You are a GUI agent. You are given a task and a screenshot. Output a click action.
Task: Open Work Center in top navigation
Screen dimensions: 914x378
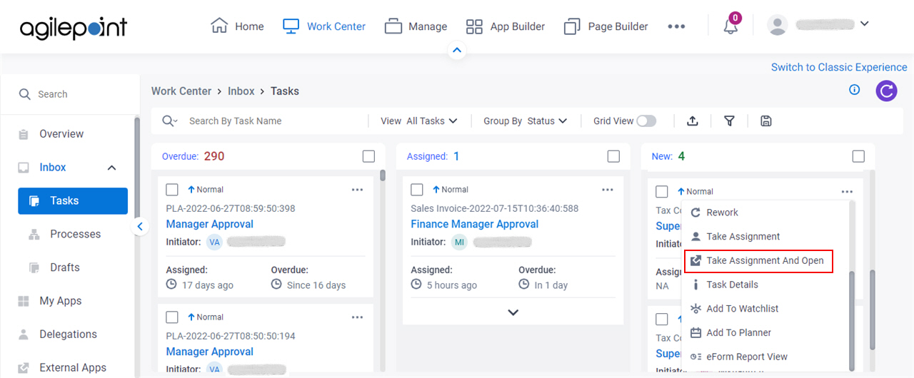point(323,26)
